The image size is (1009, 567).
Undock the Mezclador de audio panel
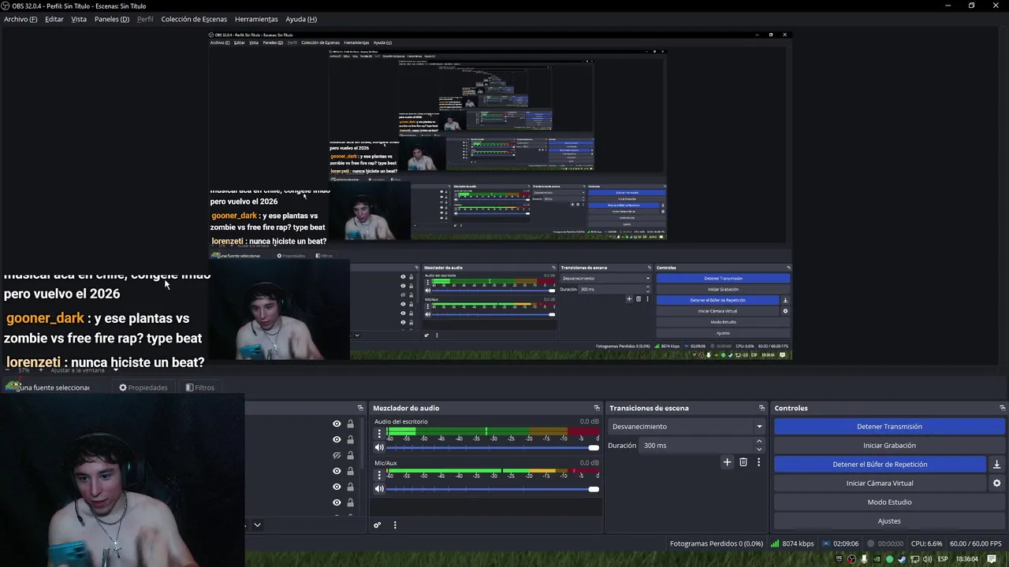click(x=596, y=408)
